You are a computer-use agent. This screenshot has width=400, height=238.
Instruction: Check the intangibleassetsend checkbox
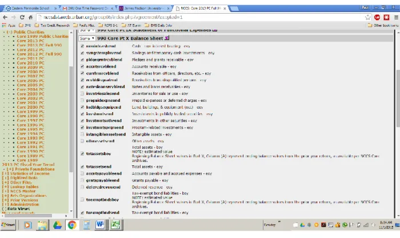click(82, 134)
